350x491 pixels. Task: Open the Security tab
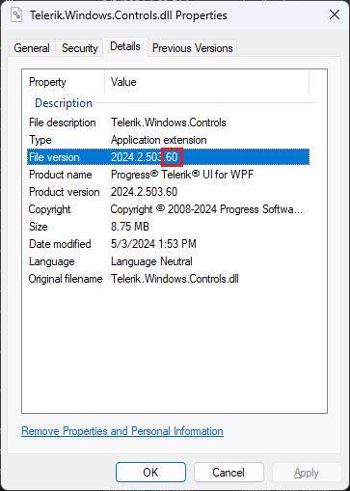(80, 48)
